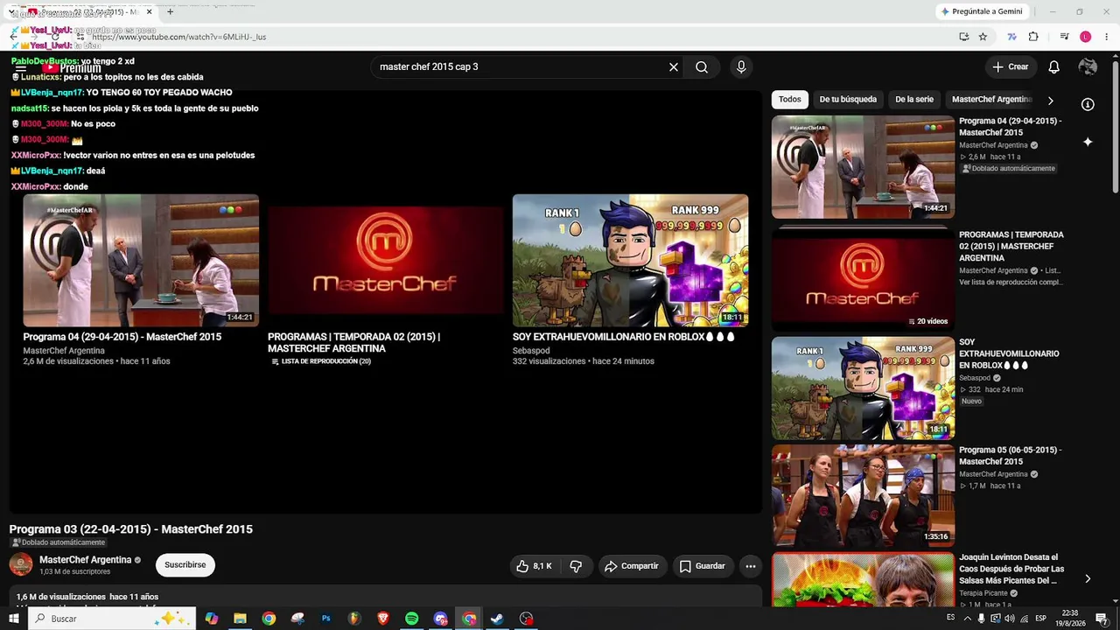The height and width of the screenshot is (630, 1120).
Task: Open the clock showing 22:38
Action: [1070, 619]
